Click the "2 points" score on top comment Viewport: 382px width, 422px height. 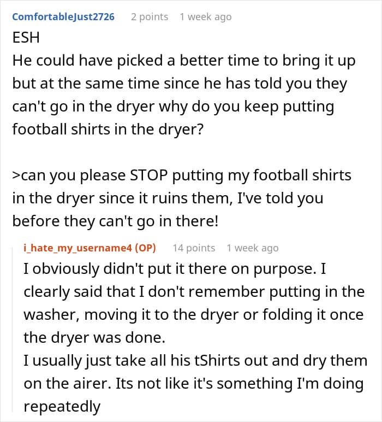(150, 16)
